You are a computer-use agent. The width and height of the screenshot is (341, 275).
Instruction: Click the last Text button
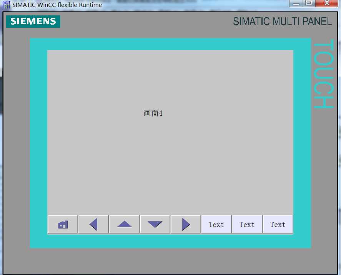point(278,224)
